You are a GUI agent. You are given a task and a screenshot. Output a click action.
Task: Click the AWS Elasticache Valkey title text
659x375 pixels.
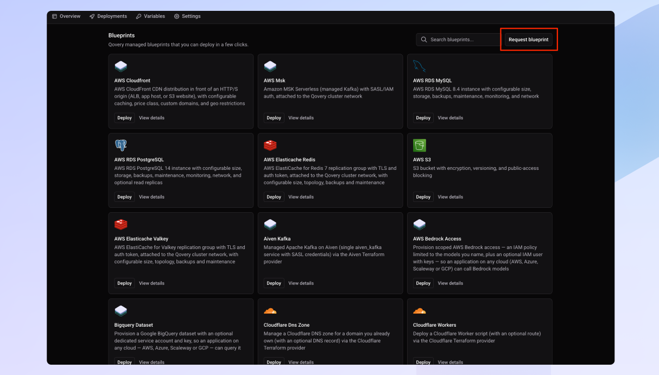(141, 239)
